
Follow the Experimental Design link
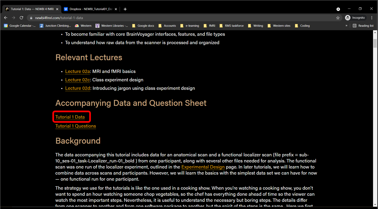coord(203,167)
